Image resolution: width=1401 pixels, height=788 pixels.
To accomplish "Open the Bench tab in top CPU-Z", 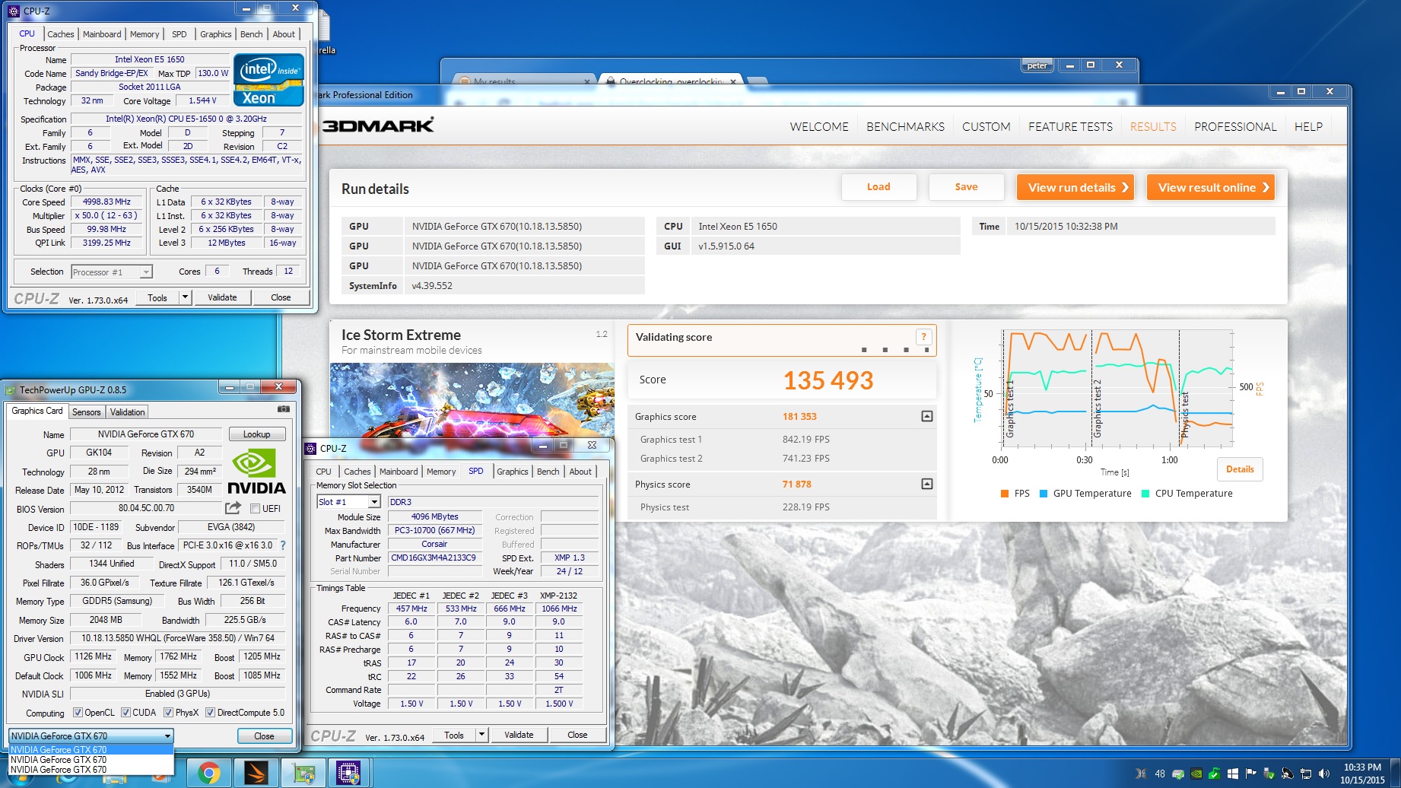I will coord(252,34).
